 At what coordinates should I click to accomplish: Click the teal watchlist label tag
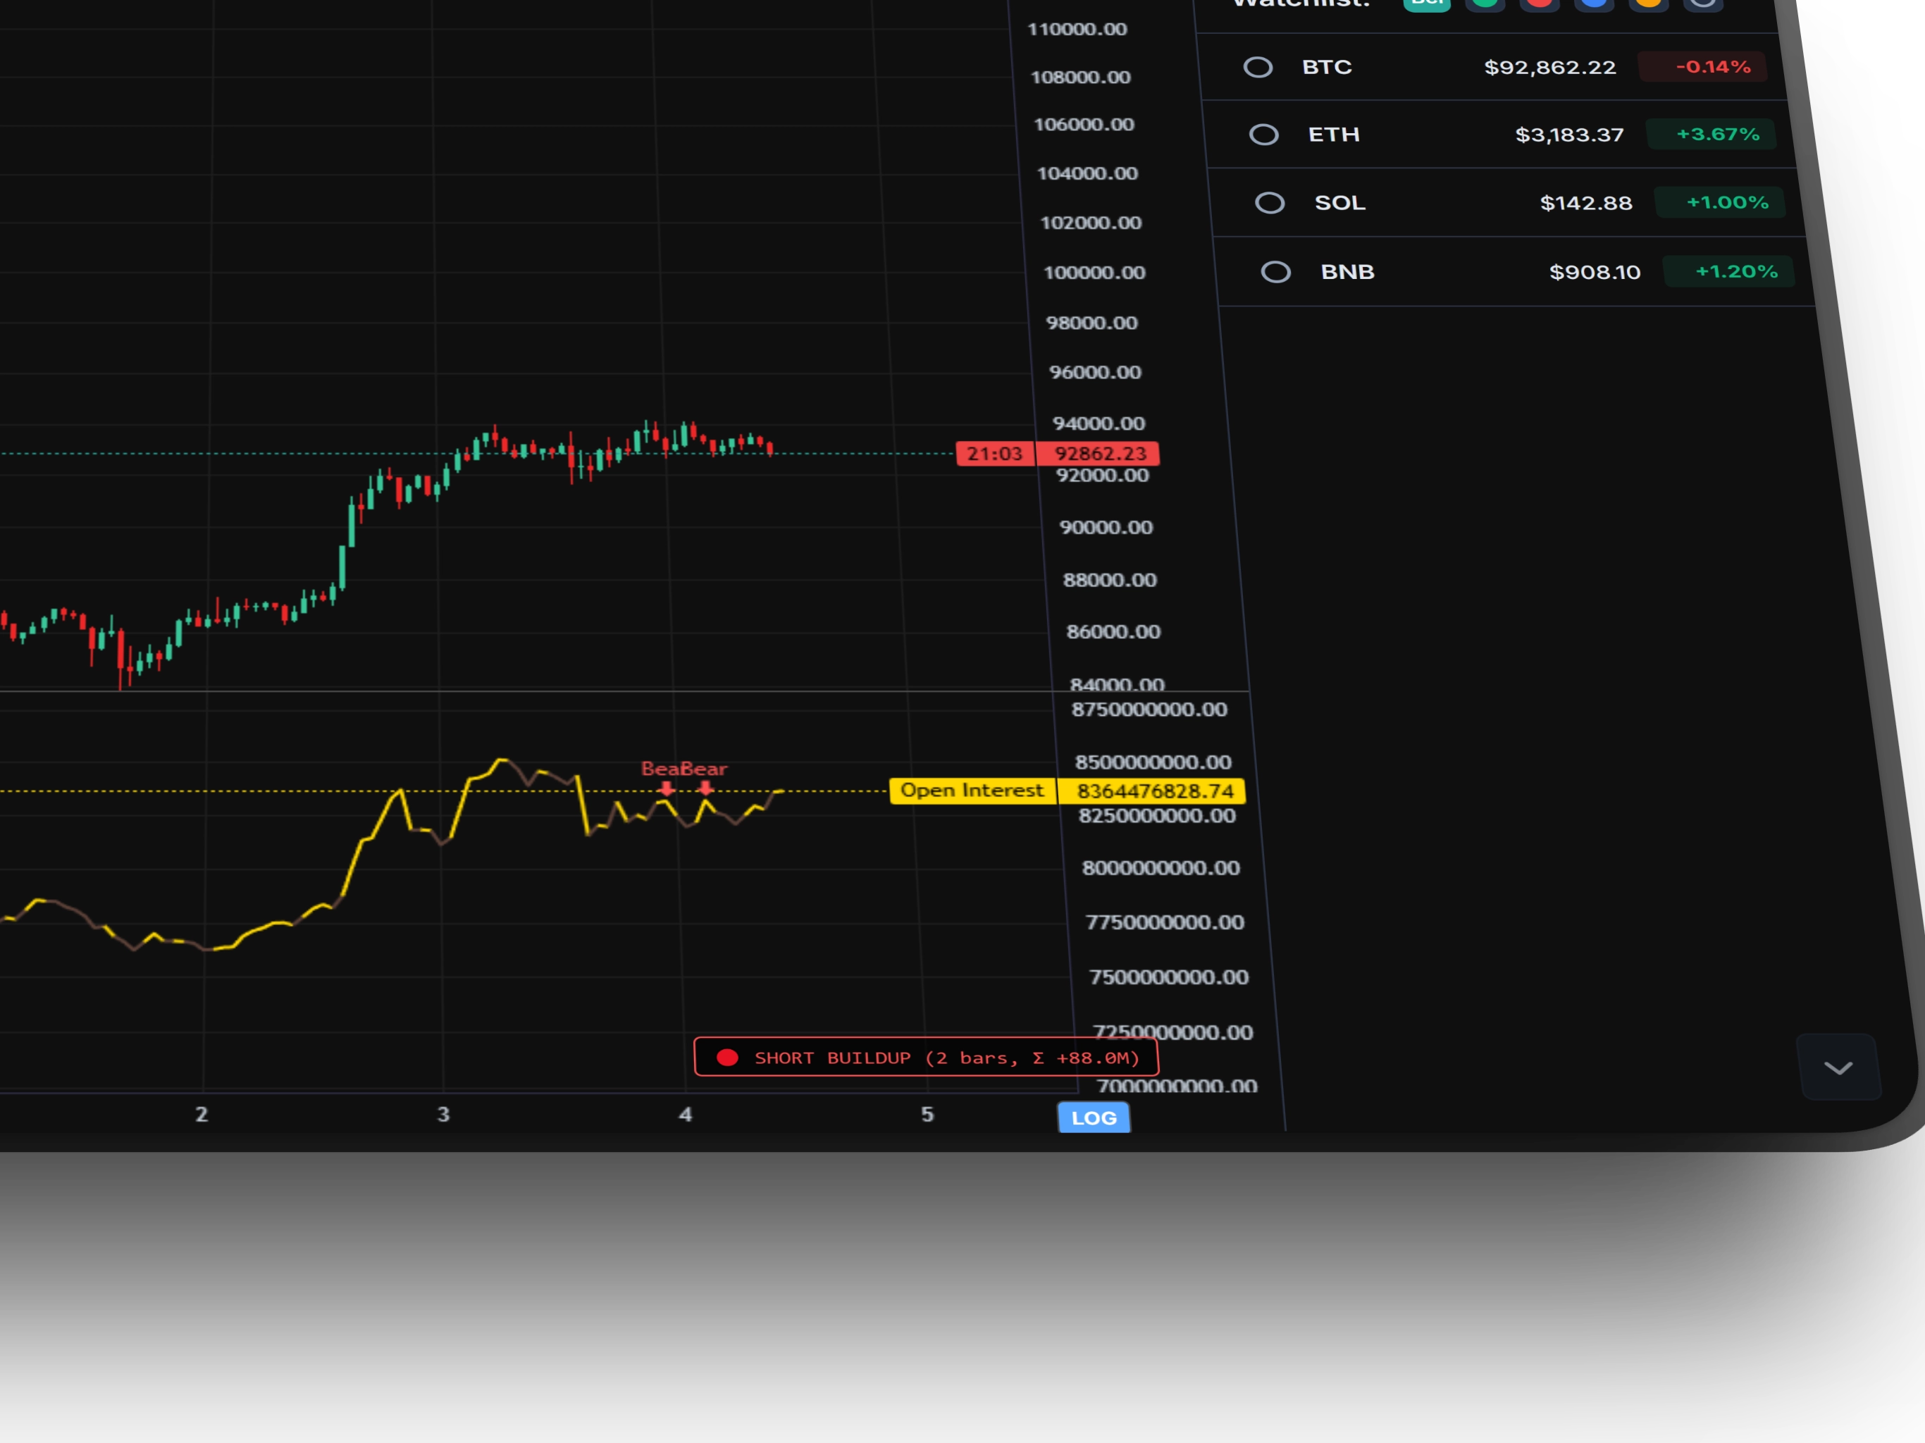tap(1428, 3)
